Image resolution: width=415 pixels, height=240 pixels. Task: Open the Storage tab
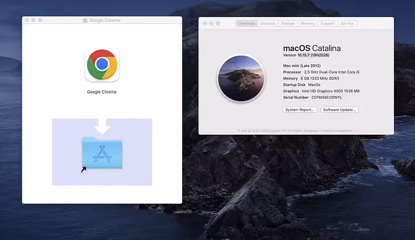[288, 23]
